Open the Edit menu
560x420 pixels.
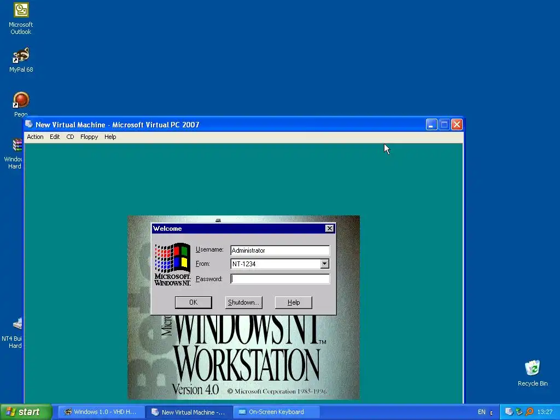(x=55, y=137)
